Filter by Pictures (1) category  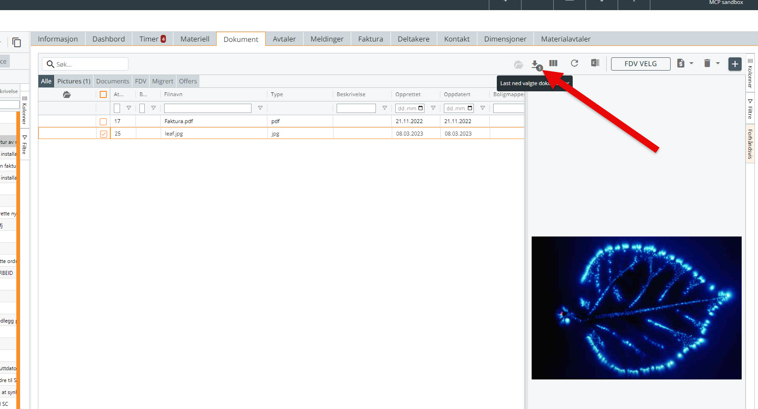click(74, 81)
